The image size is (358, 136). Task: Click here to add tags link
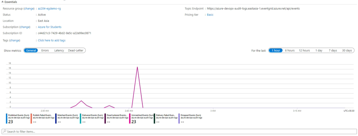click(52, 40)
